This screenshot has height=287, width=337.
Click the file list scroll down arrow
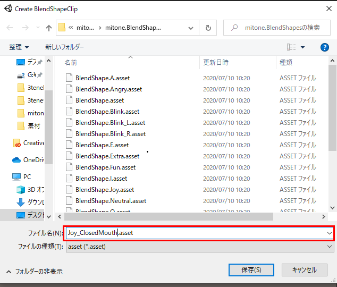333,207
